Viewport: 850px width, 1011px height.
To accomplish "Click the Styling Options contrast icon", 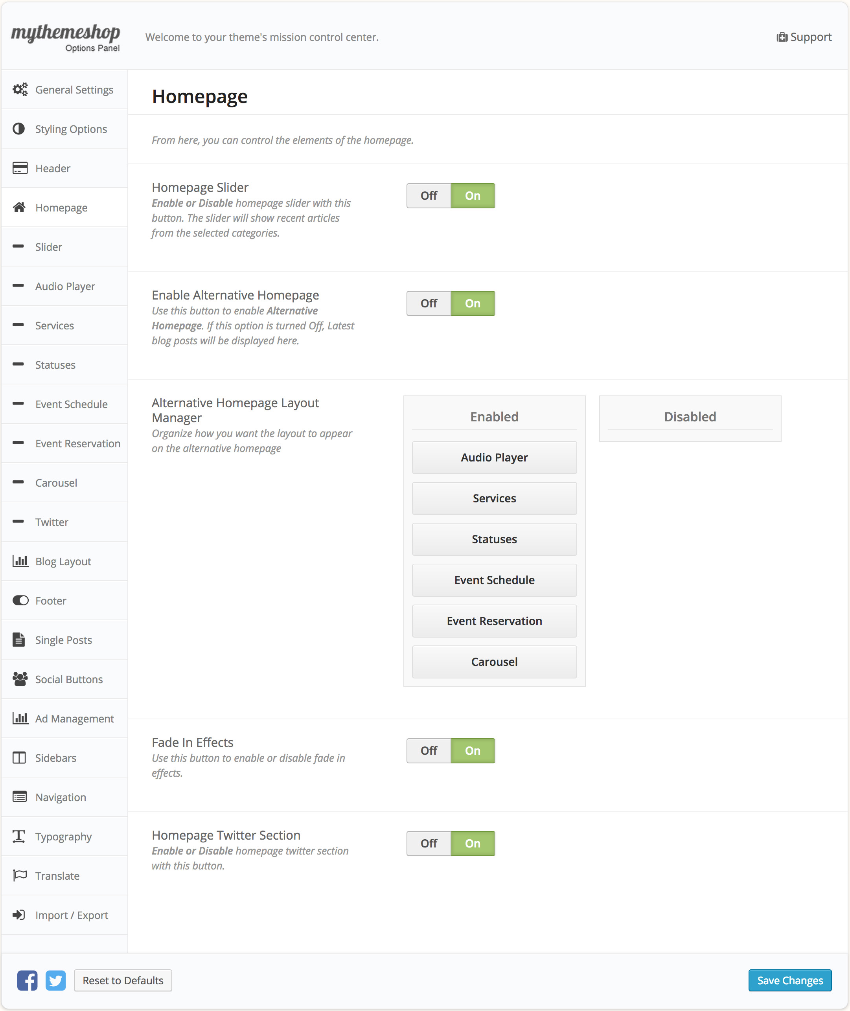I will pyautogui.click(x=19, y=129).
